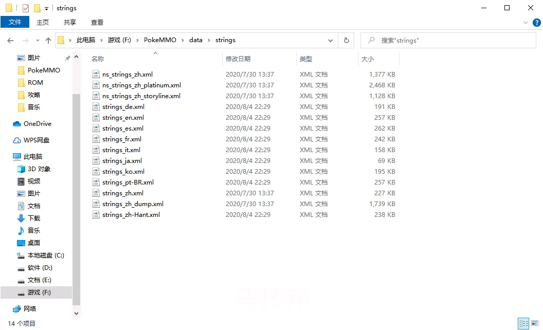Open 视频 in navigation pane

coord(33,181)
